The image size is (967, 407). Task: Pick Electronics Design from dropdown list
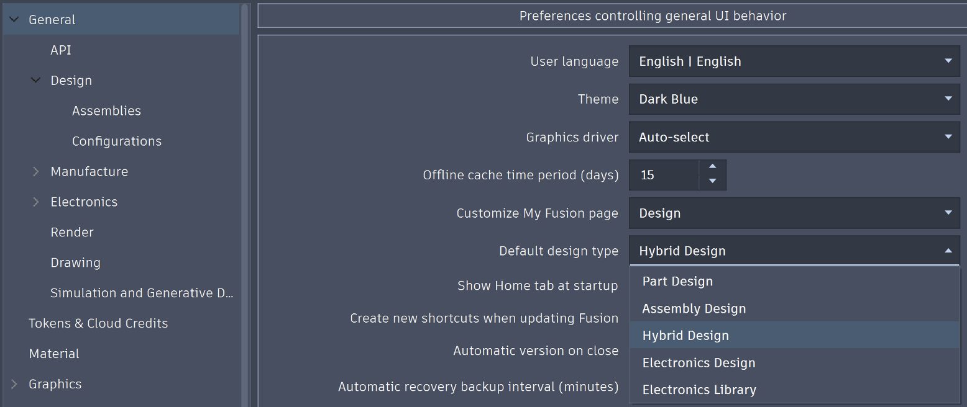(699, 363)
